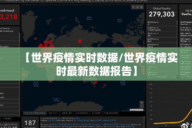Select the New York US deaths row

pos(186,23)
